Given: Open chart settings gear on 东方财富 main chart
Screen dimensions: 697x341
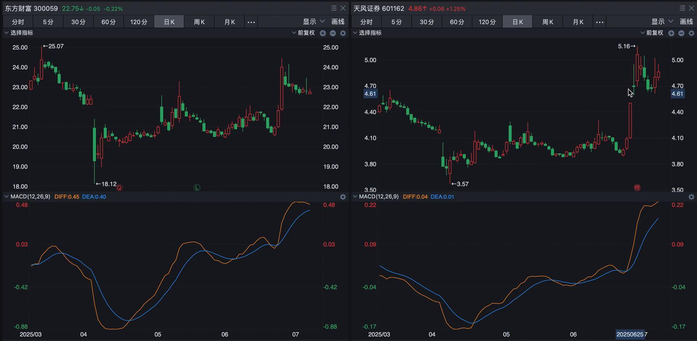Looking at the screenshot, I should [343, 33].
